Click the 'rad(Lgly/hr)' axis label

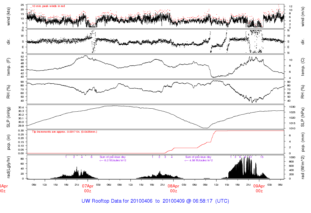(8, 167)
